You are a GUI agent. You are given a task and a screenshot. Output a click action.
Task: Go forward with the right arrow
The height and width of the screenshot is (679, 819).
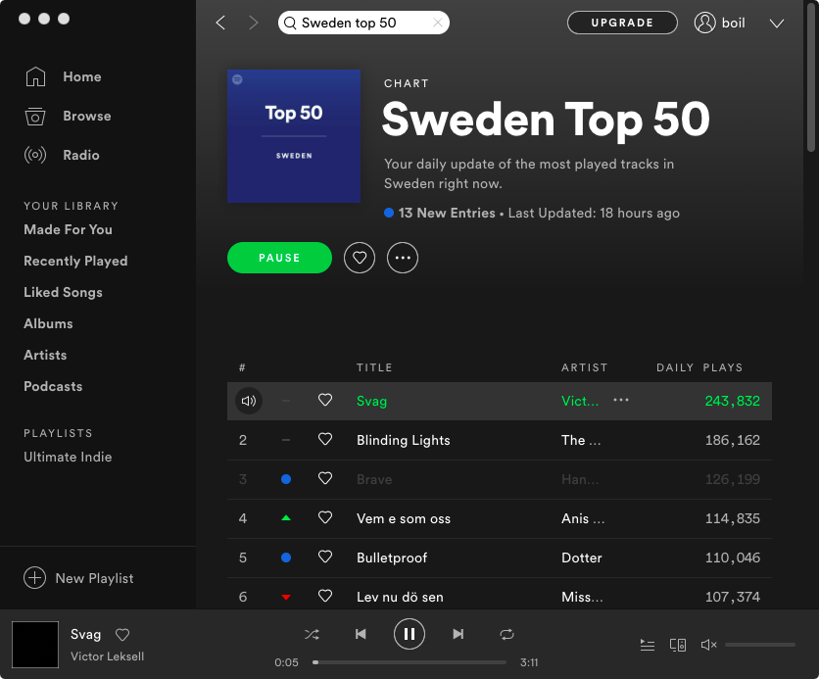(x=254, y=23)
